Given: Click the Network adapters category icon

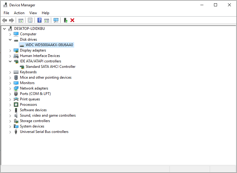Looking at the screenshot, I should point(16,88).
